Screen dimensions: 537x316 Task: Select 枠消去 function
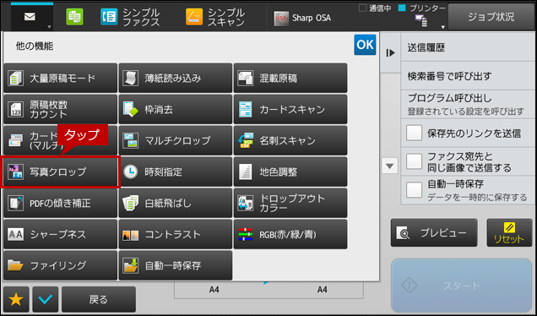click(176, 109)
